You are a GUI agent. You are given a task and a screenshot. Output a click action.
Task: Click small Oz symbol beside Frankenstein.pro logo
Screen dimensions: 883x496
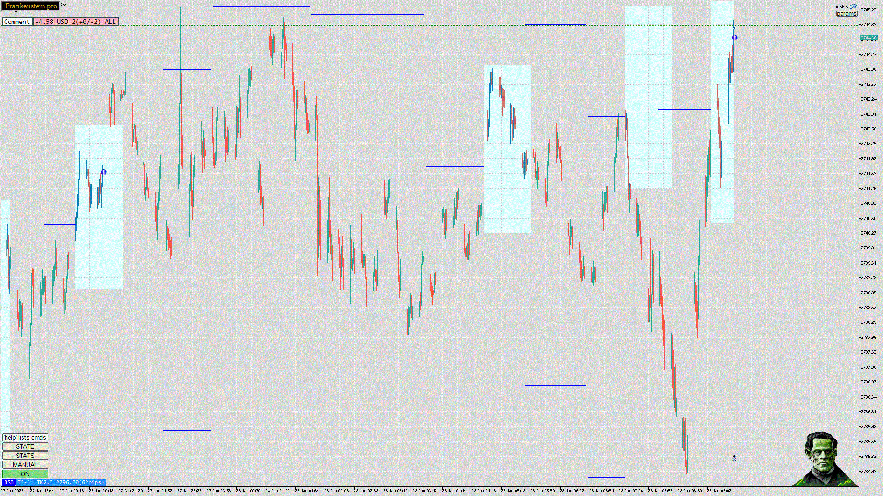pos(63,5)
